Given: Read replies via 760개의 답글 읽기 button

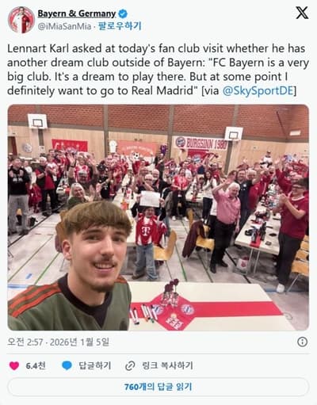Looking at the screenshot, I should [158, 387].
